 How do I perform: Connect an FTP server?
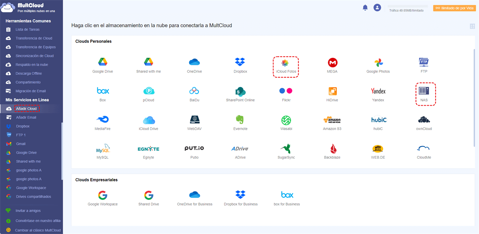point(424,66)
